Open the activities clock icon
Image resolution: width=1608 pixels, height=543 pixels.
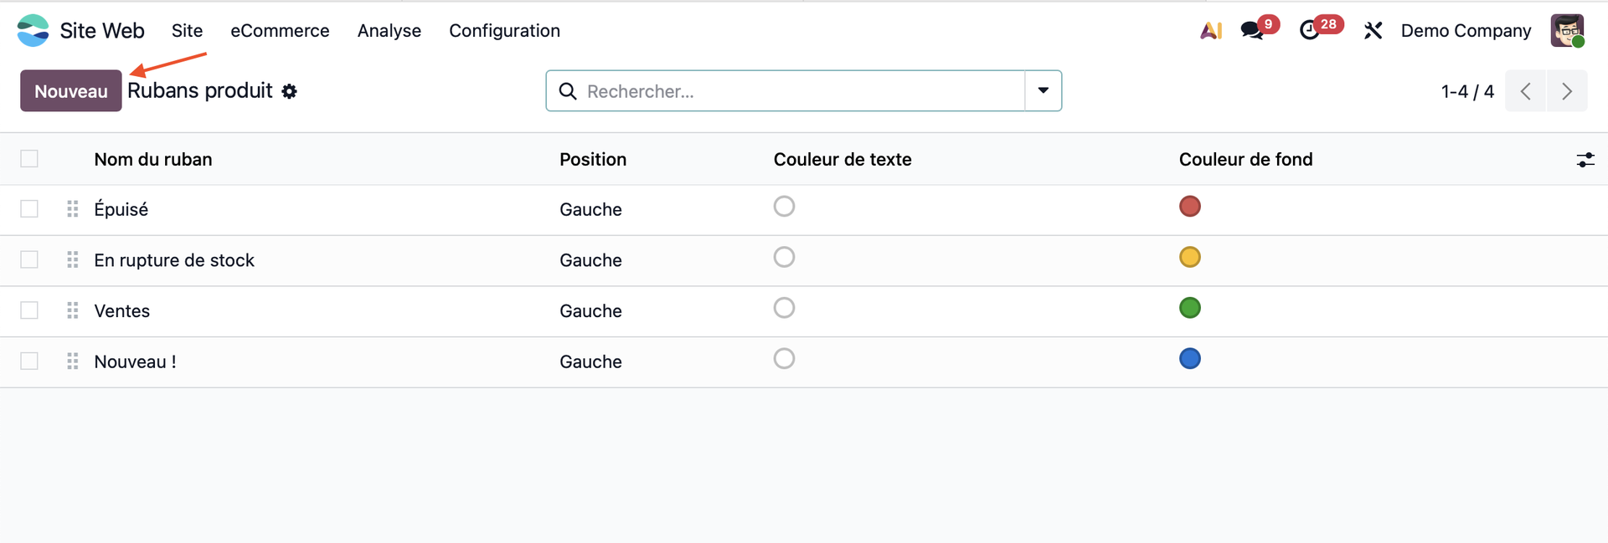click(x=1310, y=31)
